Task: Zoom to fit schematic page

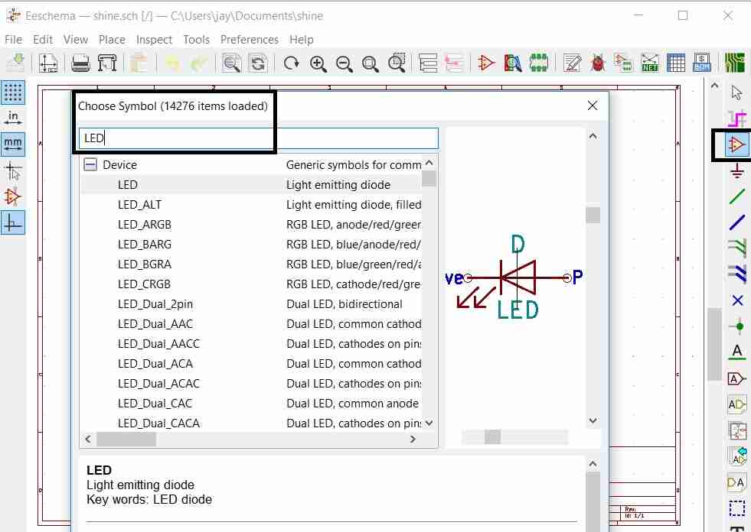Action: pos(371,63)
